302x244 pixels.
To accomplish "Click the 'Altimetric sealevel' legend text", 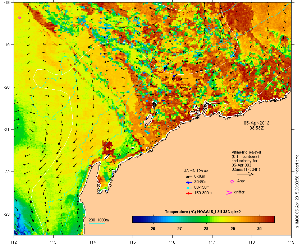I will click(246, 152).
